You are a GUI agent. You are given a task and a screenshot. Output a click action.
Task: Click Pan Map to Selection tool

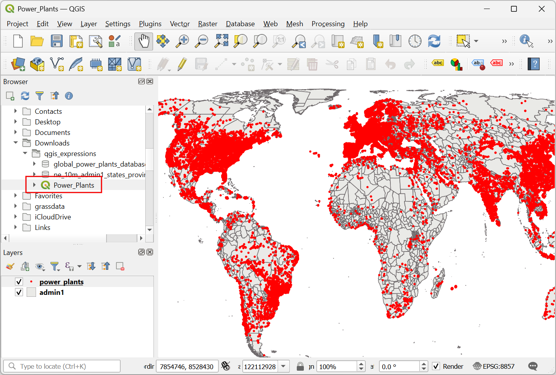click(163, 41)
